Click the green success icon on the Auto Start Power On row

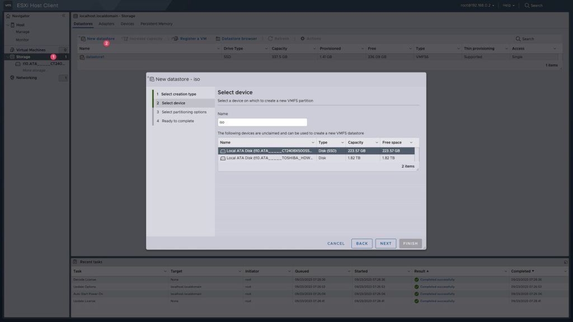(x=416, y=294)
